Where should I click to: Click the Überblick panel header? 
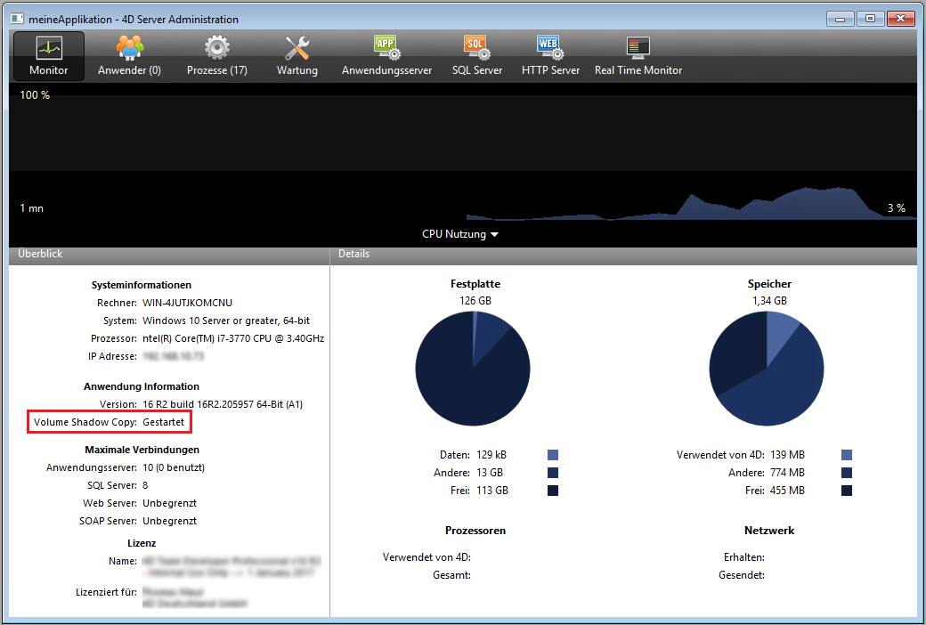click(169, 255)
